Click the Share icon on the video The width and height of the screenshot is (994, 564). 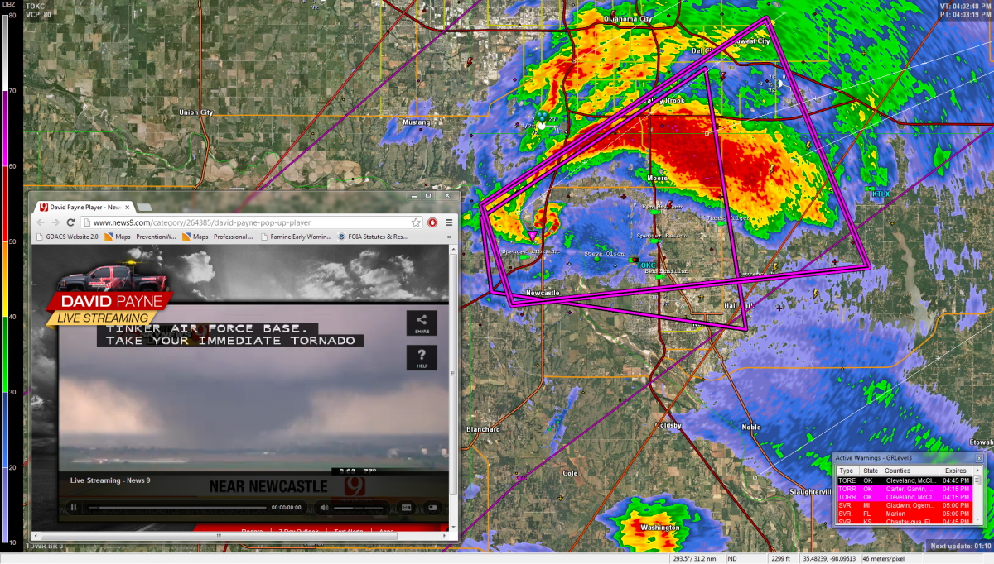(x=422, y=323)
